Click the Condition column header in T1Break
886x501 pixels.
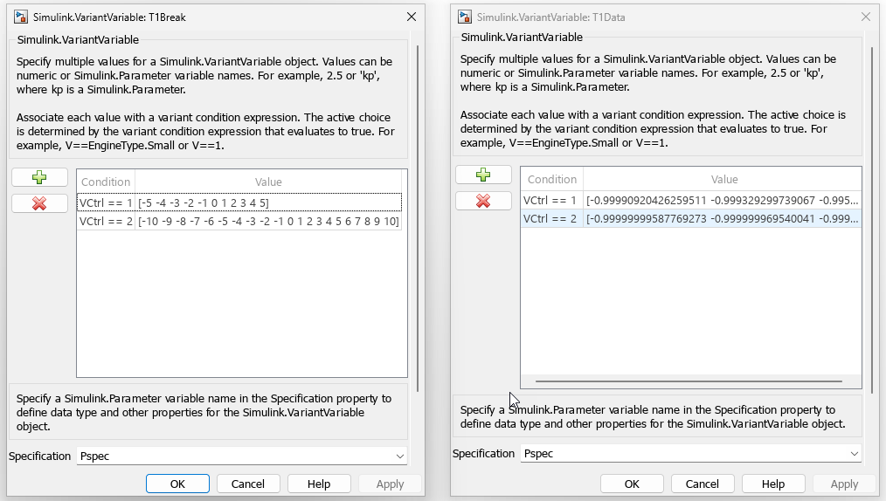coord(106,182)
